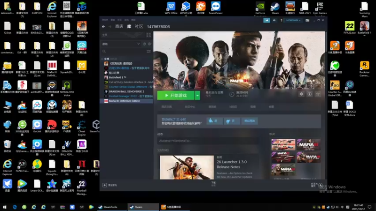
Task: Open friends and chat icon in Steam
Action: point(321,185)
